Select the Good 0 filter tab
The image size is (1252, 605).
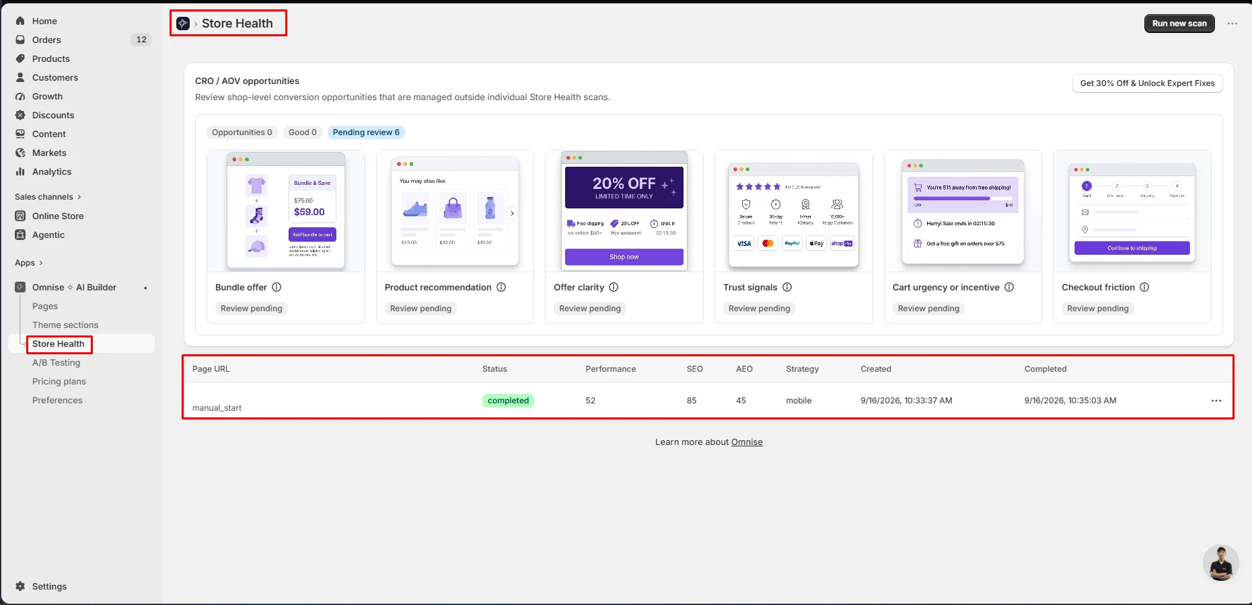(x=303, y=132)
